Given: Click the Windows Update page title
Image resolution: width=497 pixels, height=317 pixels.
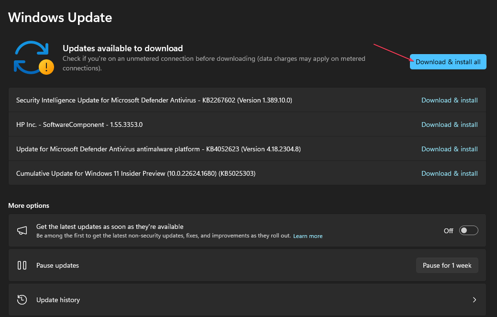Looking at the screenshot, I should tap(60, 17).
